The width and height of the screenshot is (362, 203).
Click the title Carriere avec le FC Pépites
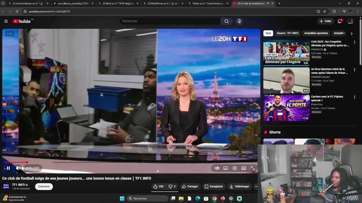click(x=327, y=98)
